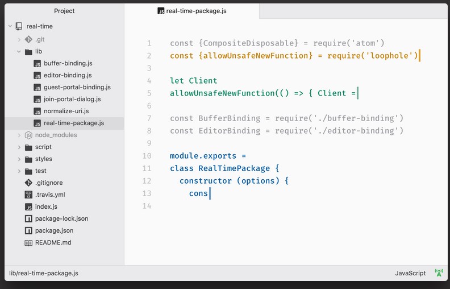Expand the test folder chevron

(x=19, y=171)
